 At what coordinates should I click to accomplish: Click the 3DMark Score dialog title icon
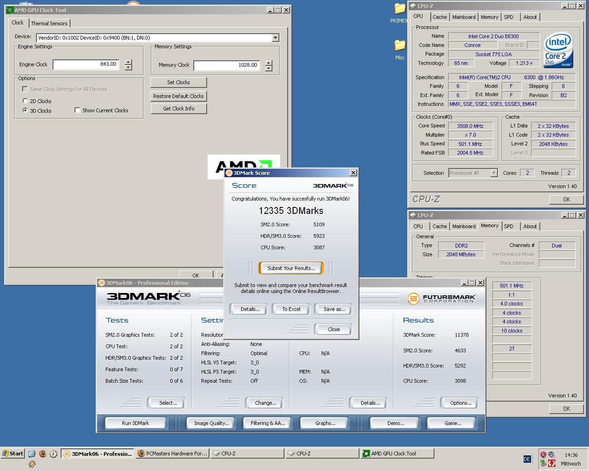click(229, 173)
